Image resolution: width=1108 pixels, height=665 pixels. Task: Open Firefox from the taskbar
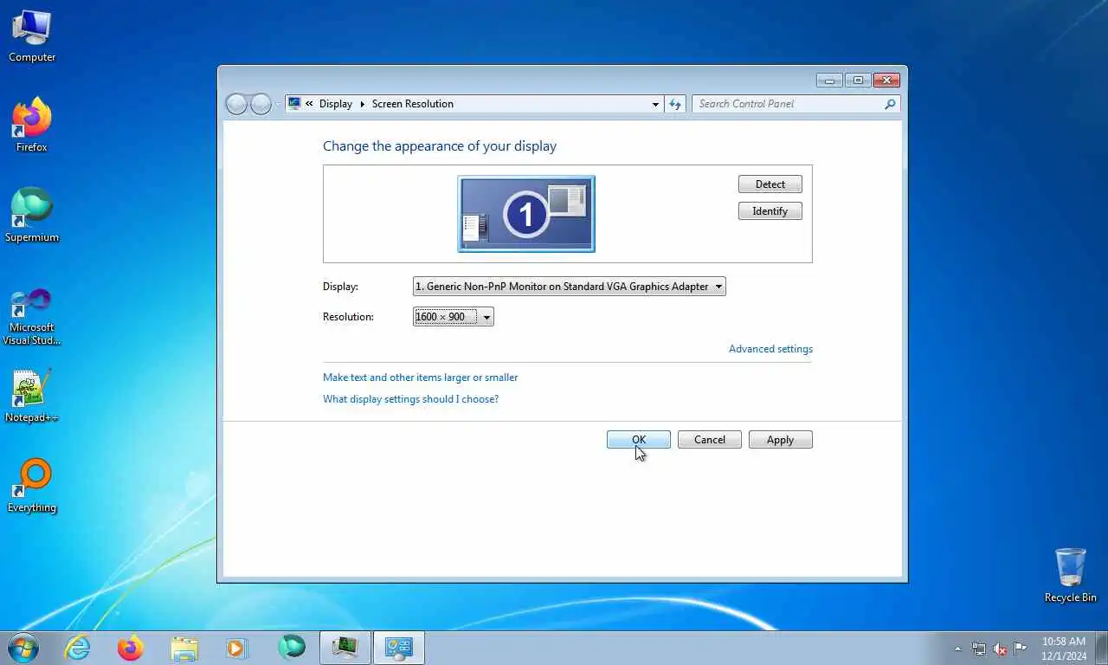[131, 648]
